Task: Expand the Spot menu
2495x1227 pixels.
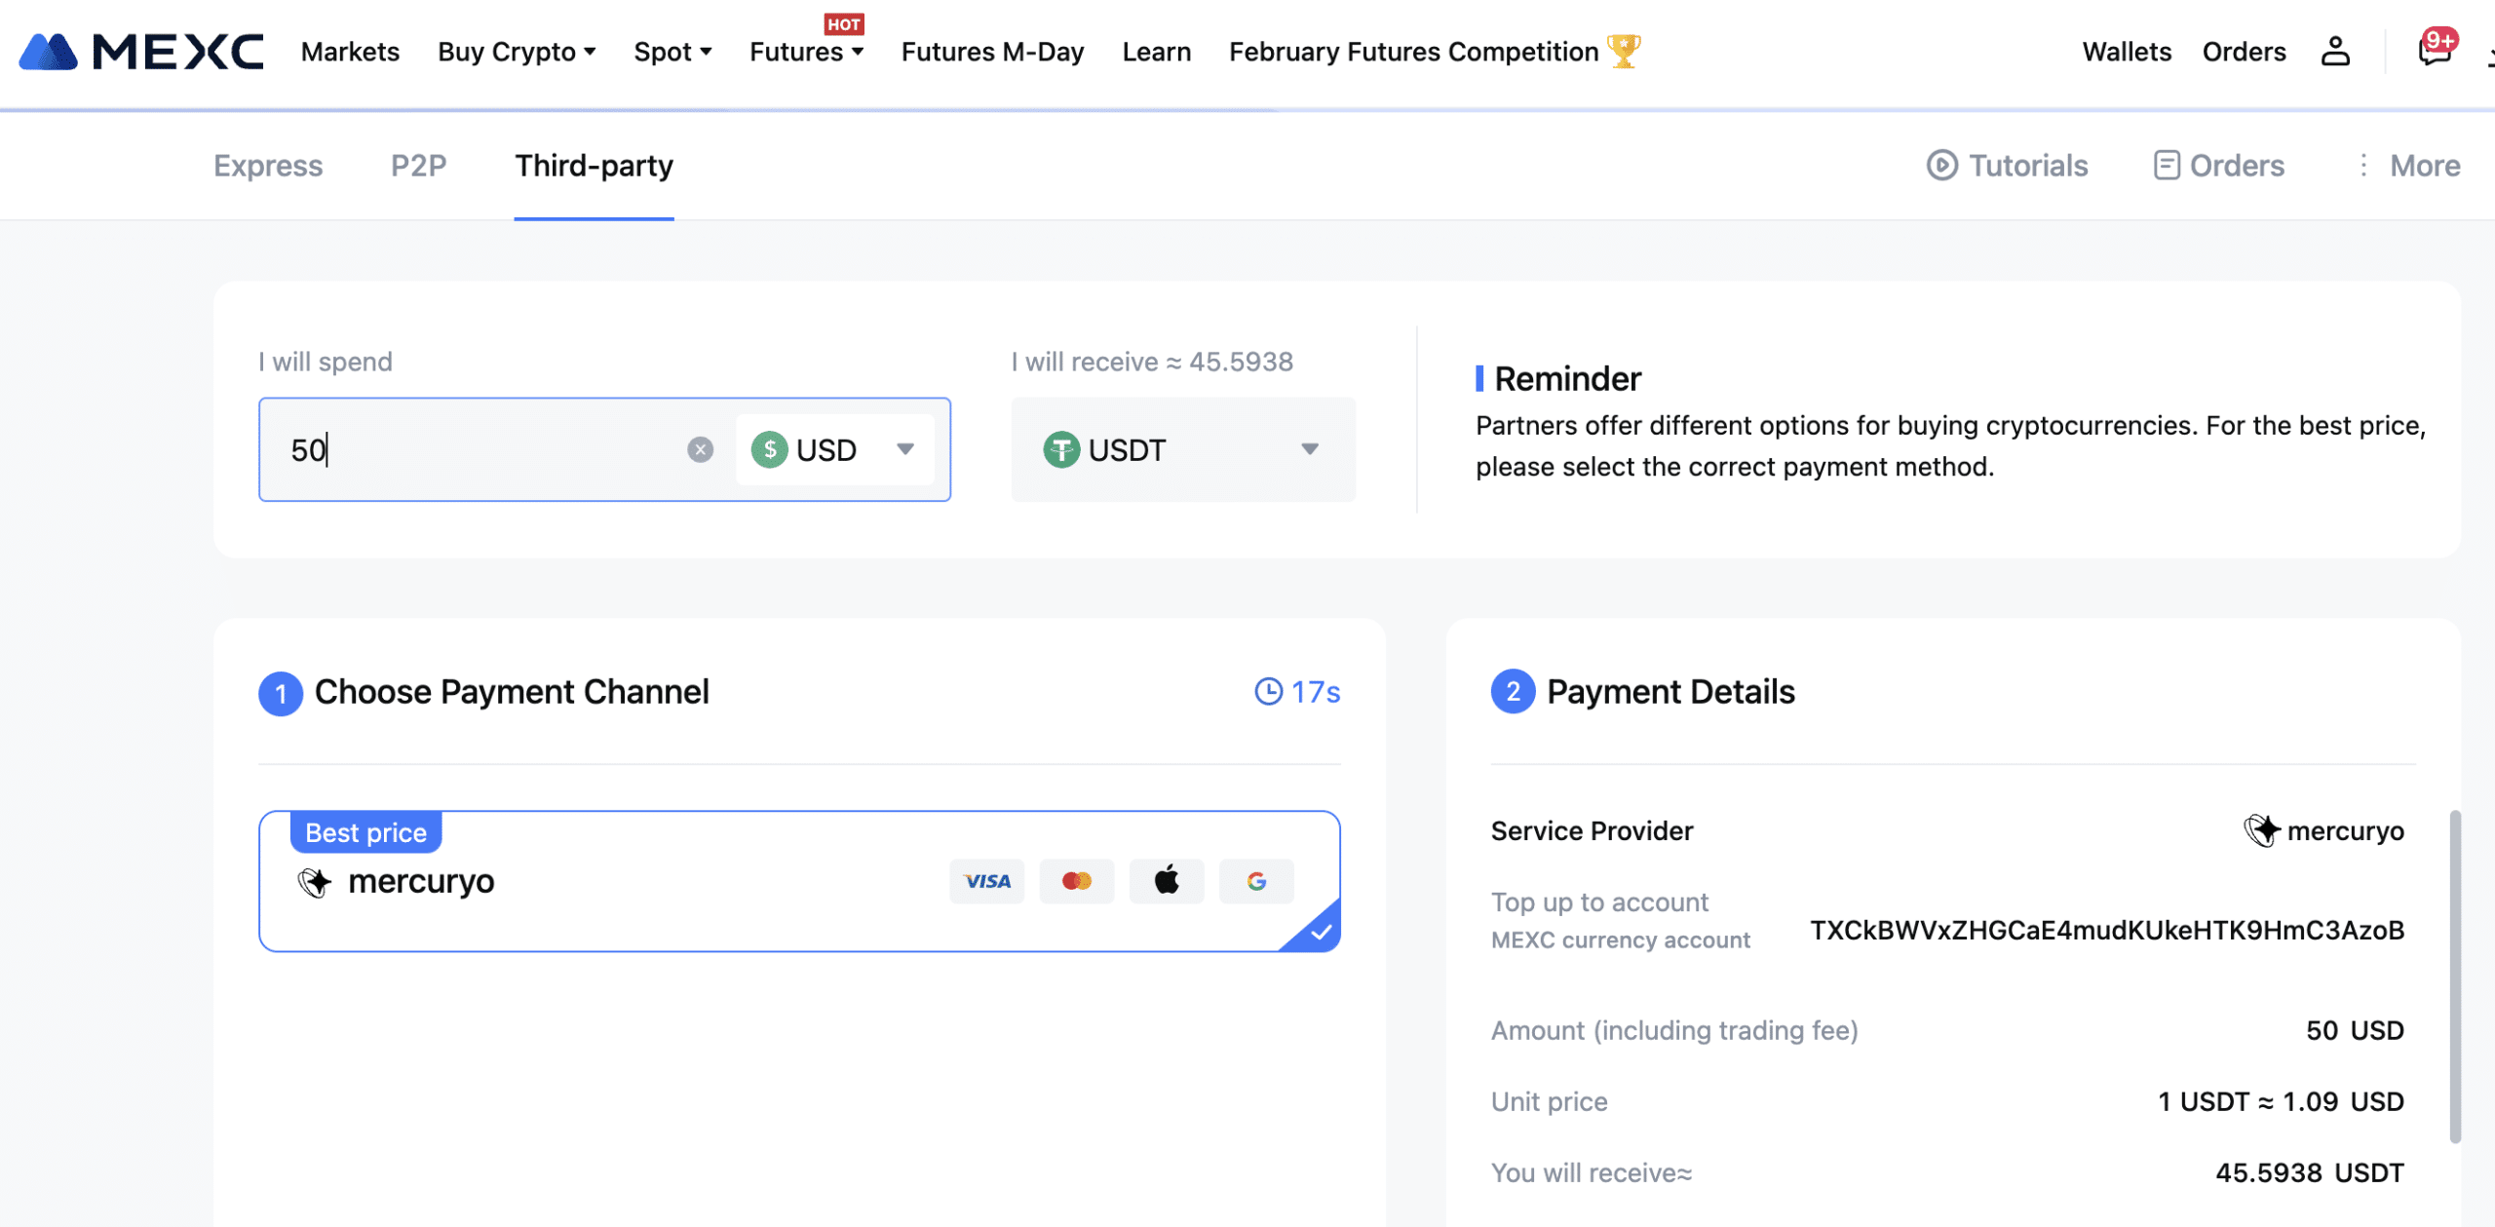Action: (672, 52)
